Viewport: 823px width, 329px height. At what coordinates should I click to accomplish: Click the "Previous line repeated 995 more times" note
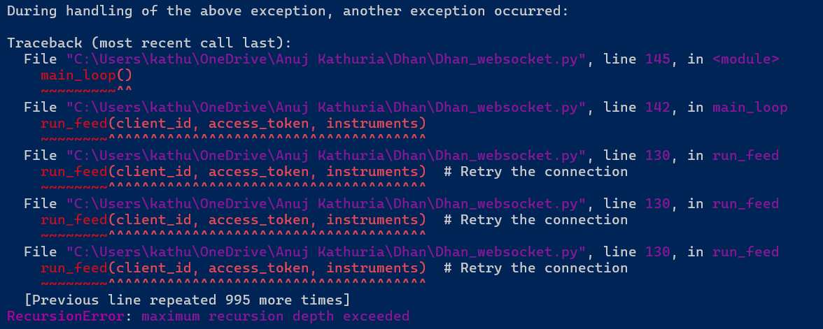(187, 300)
